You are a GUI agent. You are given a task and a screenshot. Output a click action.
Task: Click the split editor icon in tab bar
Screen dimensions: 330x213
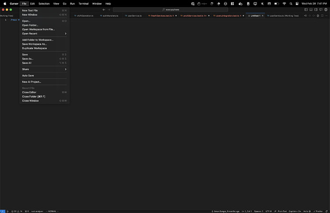pos(322,16)
